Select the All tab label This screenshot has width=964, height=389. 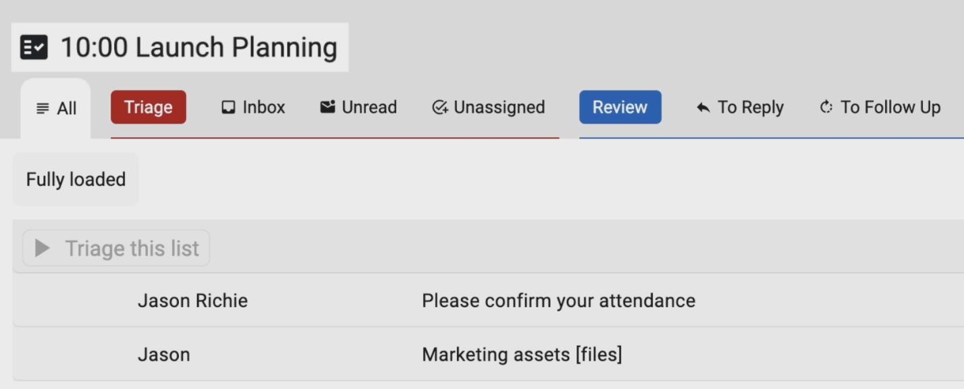[x=67, y=109]
